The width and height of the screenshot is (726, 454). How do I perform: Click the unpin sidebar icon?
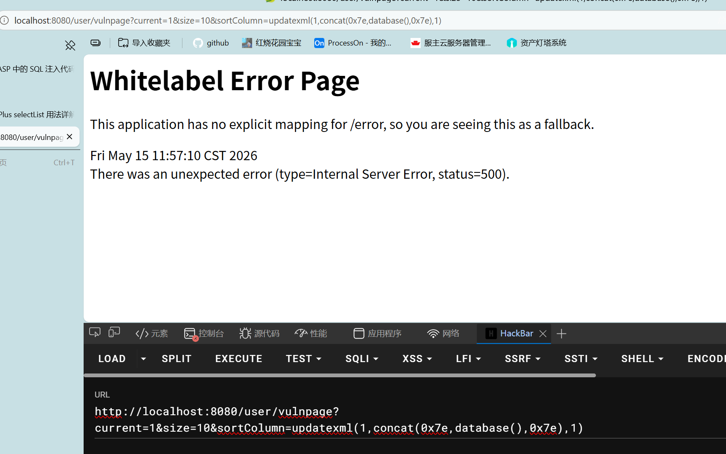70,45
